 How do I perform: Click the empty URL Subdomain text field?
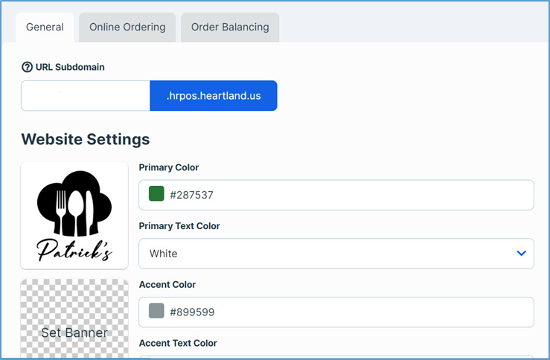86,96
